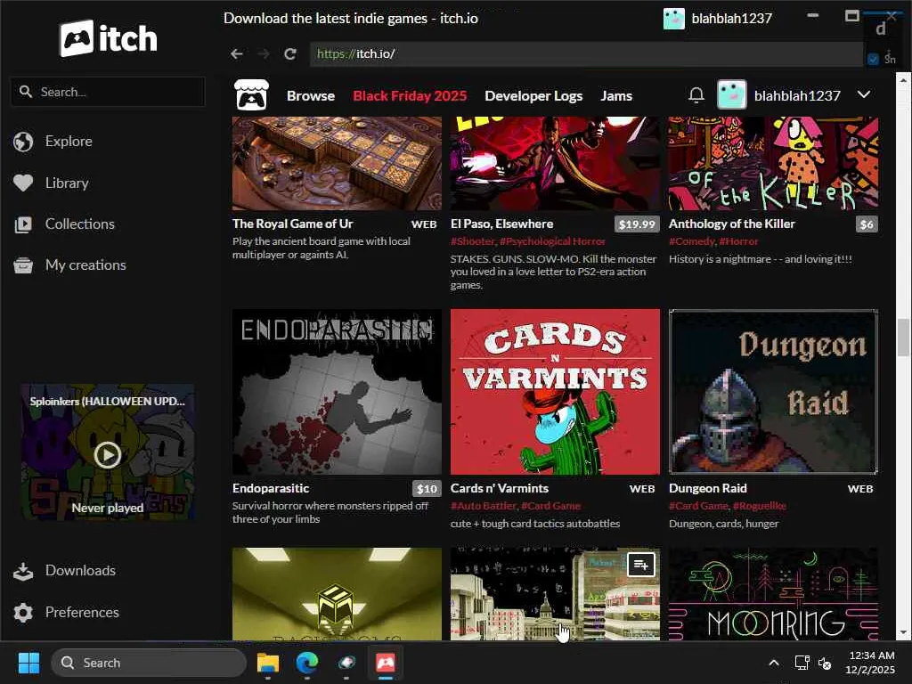The image size is (912, 684).
Task: Open the Endoparasitic title link
Action: point(271,488)
